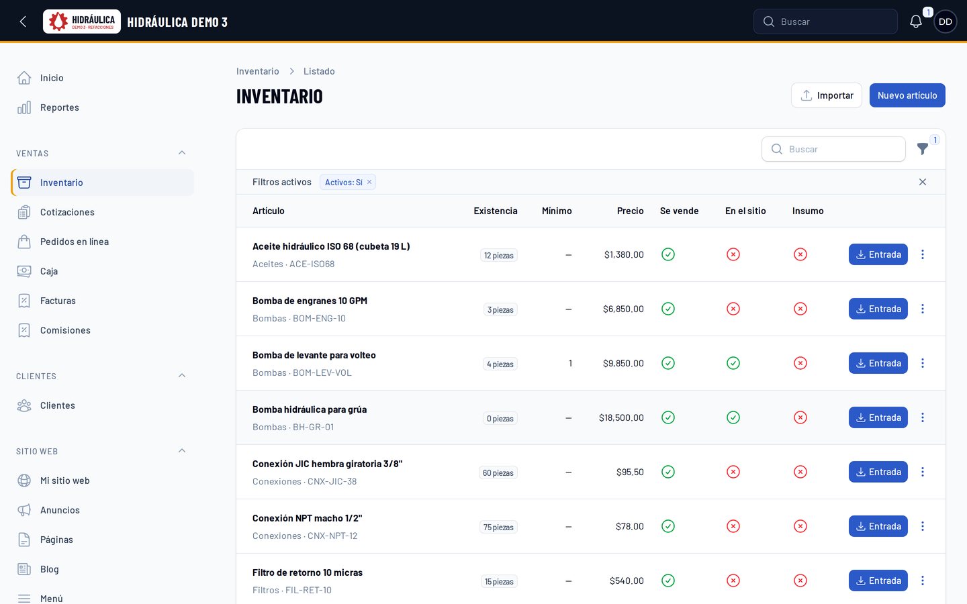Open row options for Filtro de retorno 10 micras
This screenshot has width=967, height=604.
click(x=923, y=581)
